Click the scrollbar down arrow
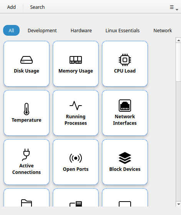The height and width of the screenshot is (215, 181). coord(178,204)
